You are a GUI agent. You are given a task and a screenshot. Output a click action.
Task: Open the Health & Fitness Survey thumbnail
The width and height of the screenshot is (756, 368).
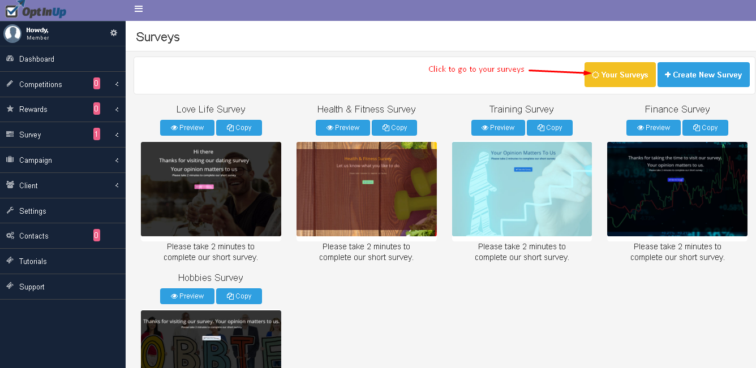(x=367, y=189)
